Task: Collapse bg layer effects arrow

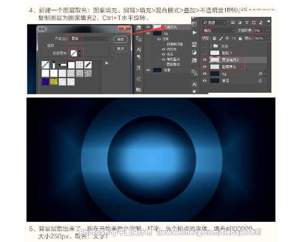Action: 265,74
